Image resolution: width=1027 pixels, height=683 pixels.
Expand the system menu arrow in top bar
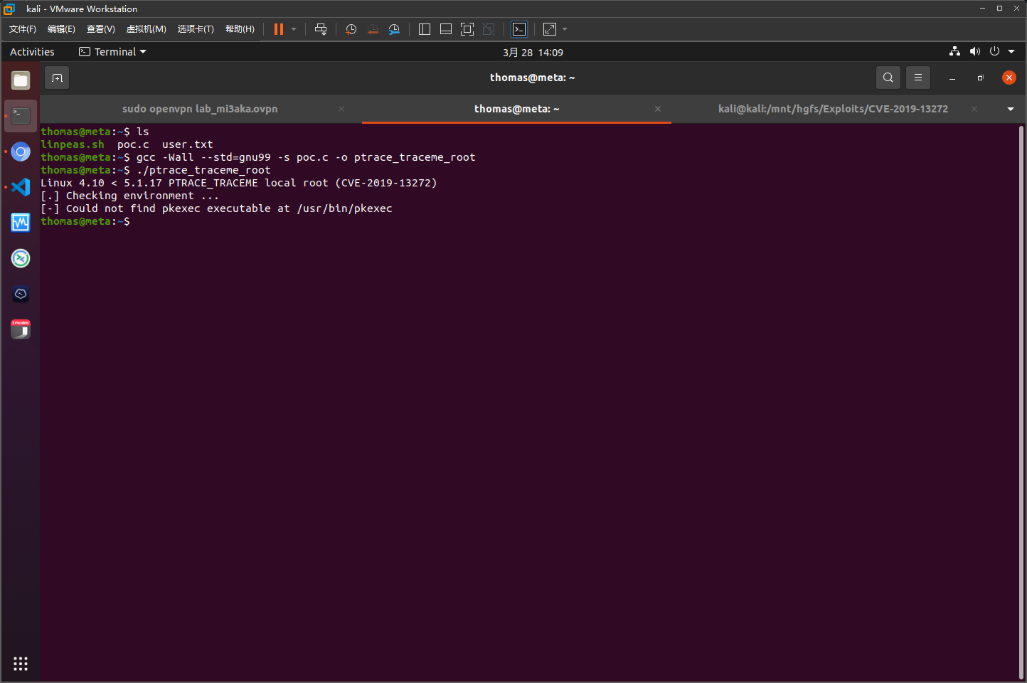coord(1011,51)
